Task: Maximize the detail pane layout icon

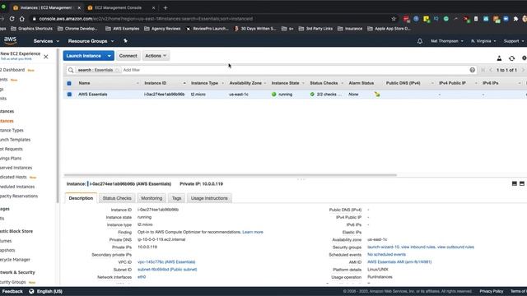Action: tap(522, 183)
